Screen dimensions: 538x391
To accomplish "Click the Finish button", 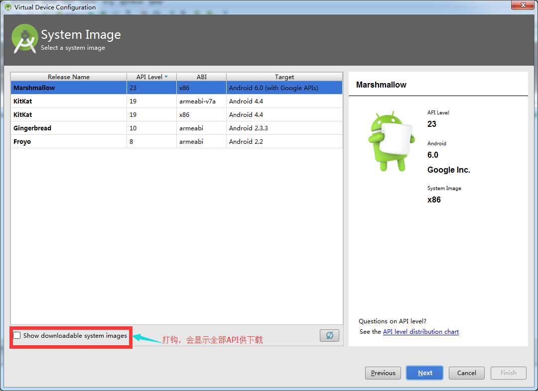I will coord(508,373).
